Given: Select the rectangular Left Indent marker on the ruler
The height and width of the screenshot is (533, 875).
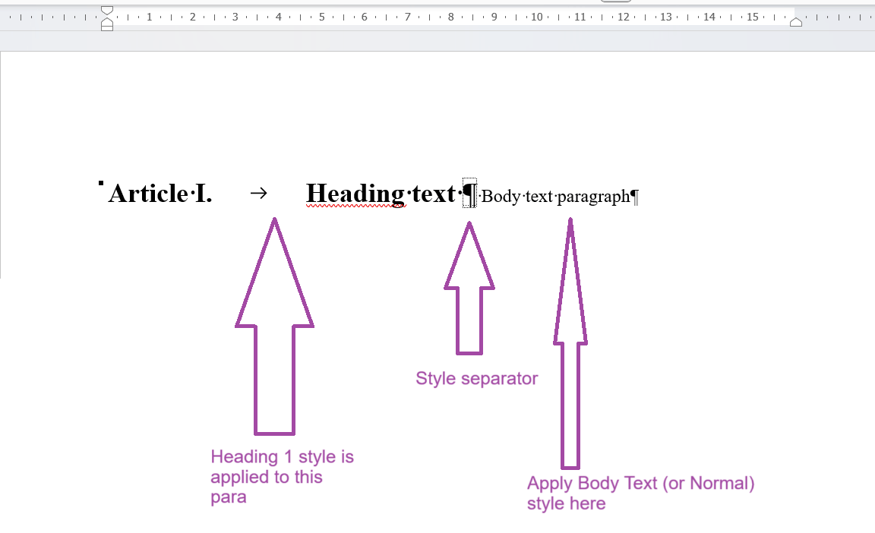Looking at the screenshot, I should 107,28.
